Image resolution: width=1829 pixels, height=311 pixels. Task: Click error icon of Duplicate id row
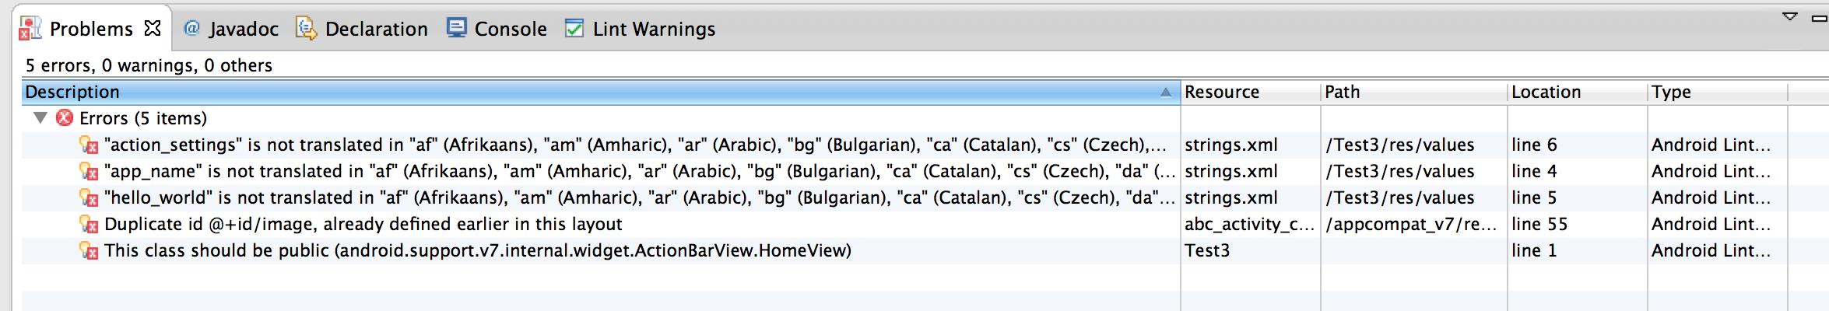point(89,224)
